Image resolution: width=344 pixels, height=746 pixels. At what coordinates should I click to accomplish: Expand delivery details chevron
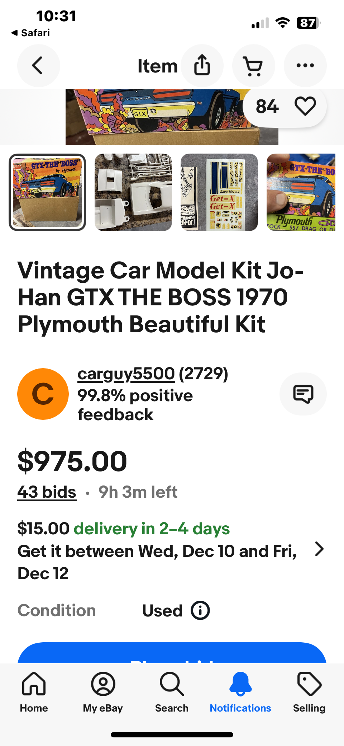click(x=319, y=549)
